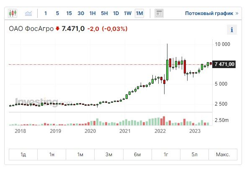
Task: Click the 2019 year label
Action: coord(55,131)
